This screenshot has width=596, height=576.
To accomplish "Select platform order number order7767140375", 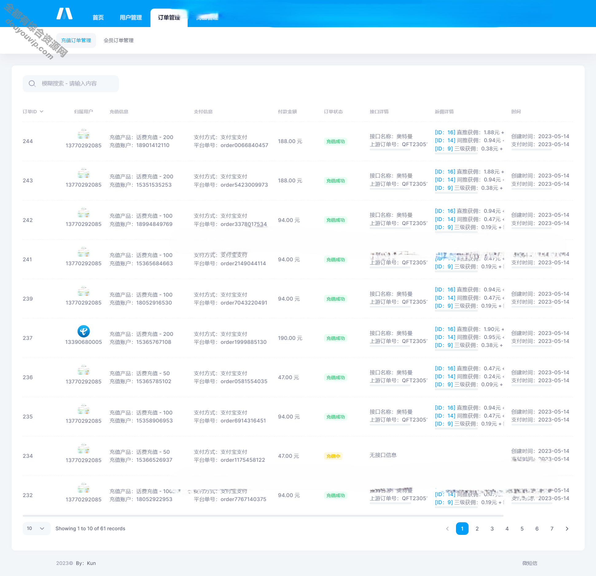I will [243, 499].
